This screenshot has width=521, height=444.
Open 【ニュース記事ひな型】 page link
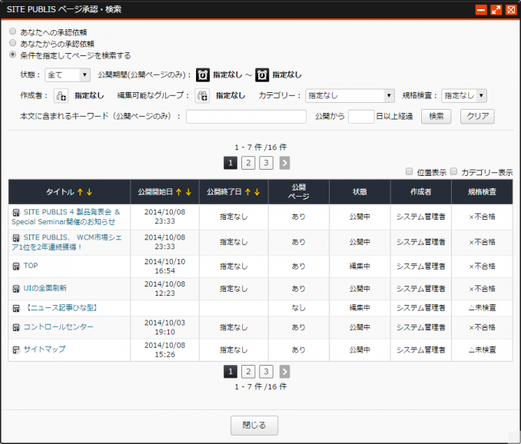pyautogui.click(x=61, y=308)
